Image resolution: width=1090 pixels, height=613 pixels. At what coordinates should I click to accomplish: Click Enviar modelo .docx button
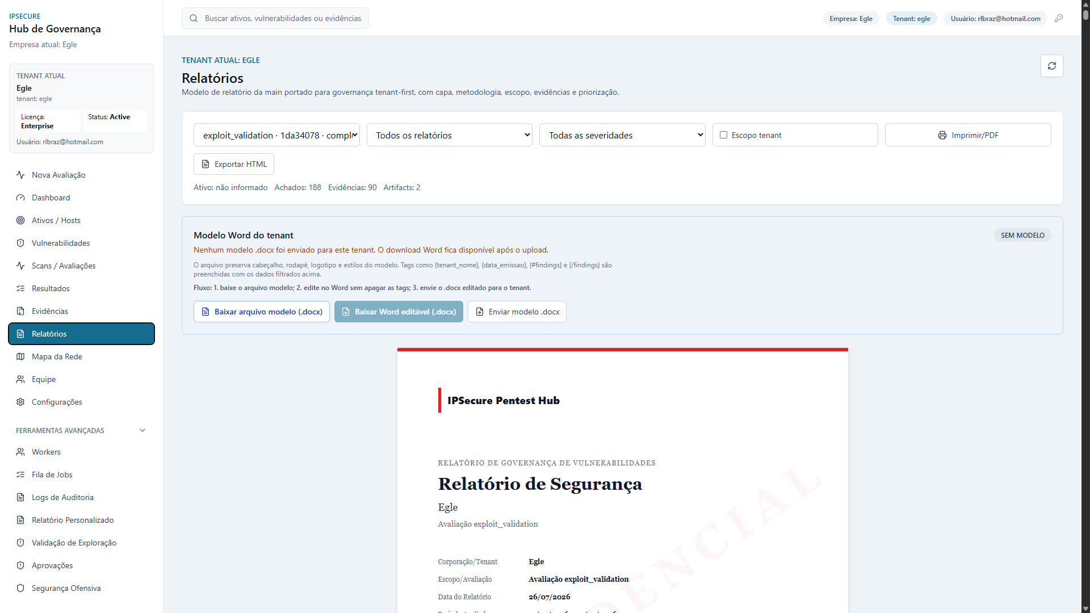tap(517, 312)
